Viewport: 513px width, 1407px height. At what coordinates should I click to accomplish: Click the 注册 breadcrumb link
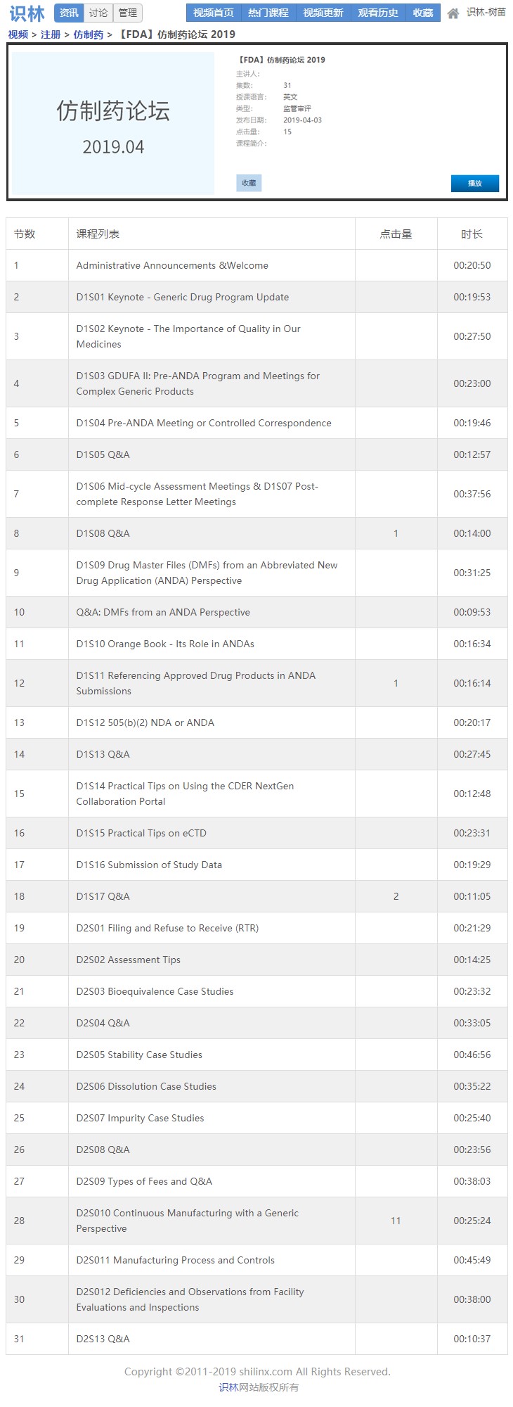point(51,34)
